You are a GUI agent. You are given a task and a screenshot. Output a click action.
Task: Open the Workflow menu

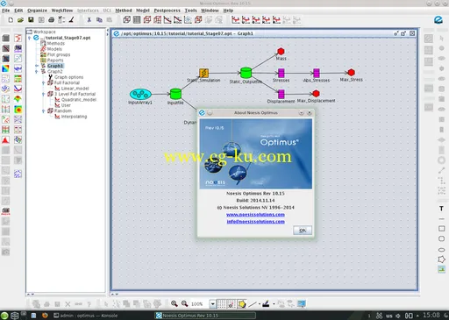point(62,11)
